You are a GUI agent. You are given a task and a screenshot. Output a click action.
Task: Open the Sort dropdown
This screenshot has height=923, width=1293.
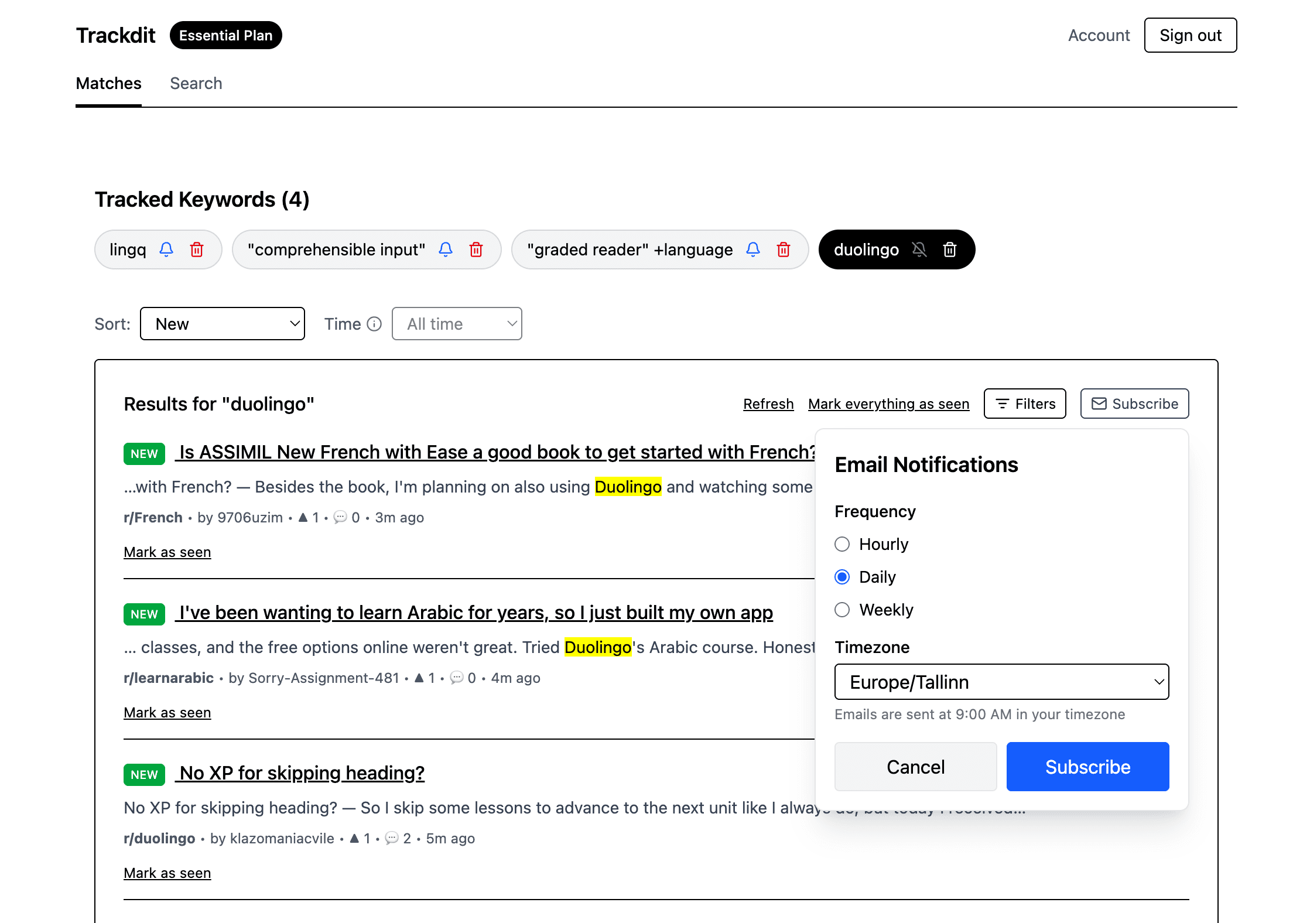(x=223, y=323)
